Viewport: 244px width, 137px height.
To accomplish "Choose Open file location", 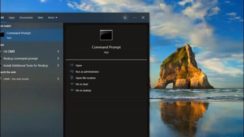I will [x=85, y=78].
